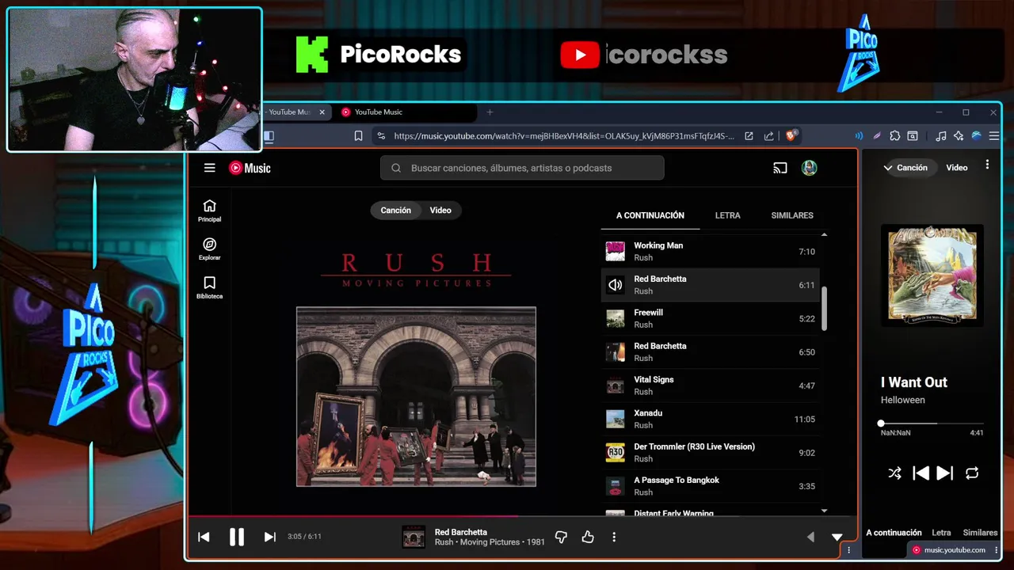The width and height of the screenshot is (1014, 570).
Task: Open Helloween artist in side panel
Action: 902,400
